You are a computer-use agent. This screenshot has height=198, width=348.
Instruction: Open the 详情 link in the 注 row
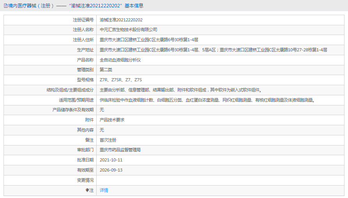point(104,190)
